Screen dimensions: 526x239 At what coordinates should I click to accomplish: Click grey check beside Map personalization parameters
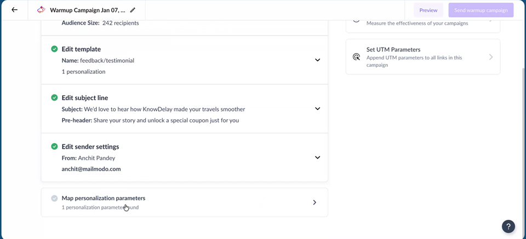tap(54, 198)
